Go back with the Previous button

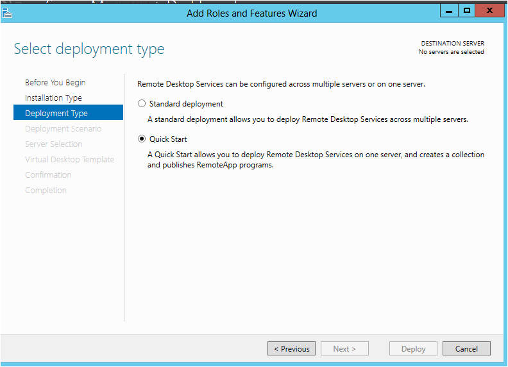click(x=291, y=348)
